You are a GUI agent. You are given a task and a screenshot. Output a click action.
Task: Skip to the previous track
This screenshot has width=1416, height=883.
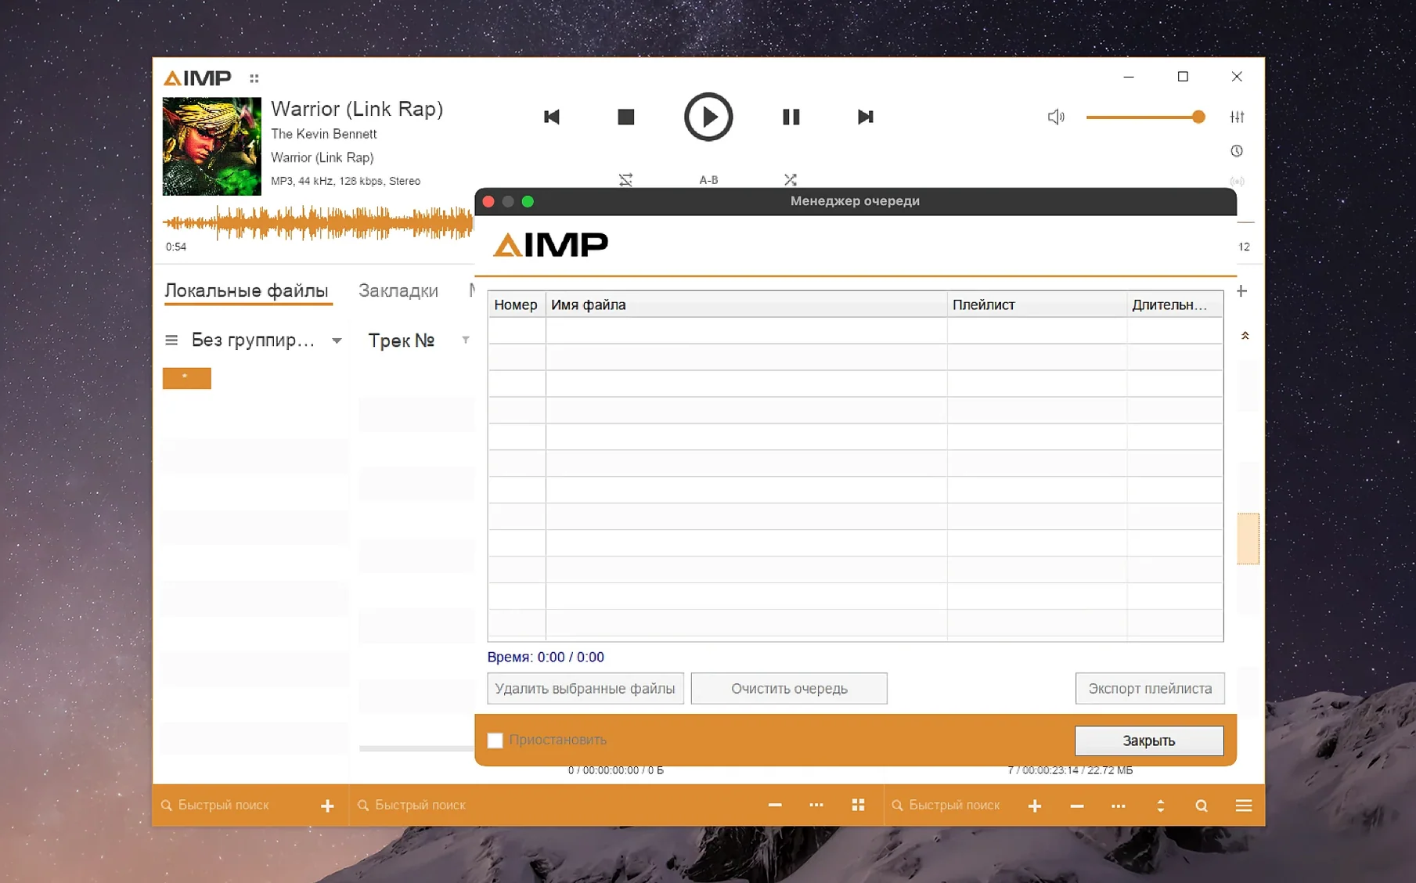pos(552,117)
